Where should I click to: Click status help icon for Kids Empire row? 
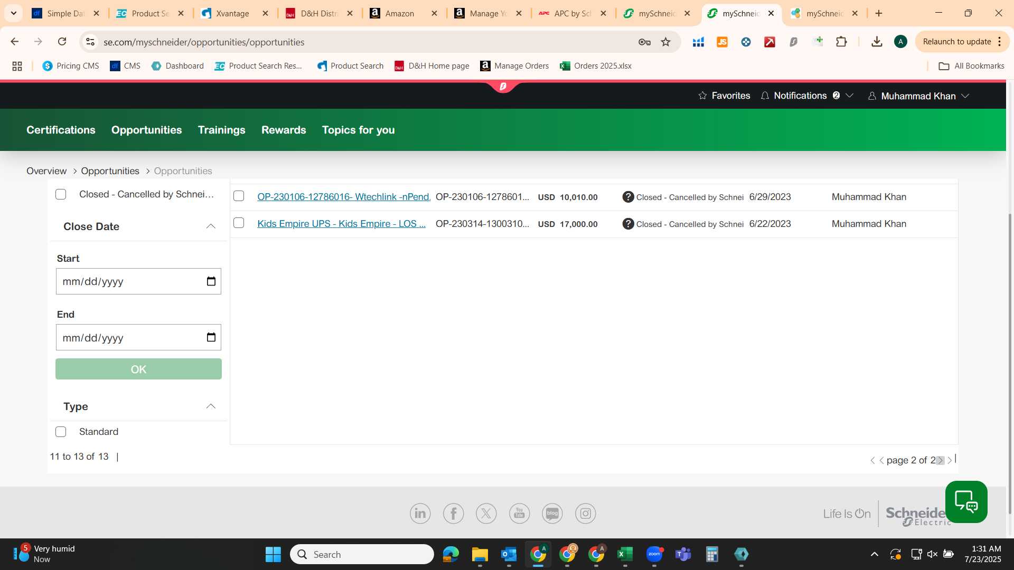point(628,224)
